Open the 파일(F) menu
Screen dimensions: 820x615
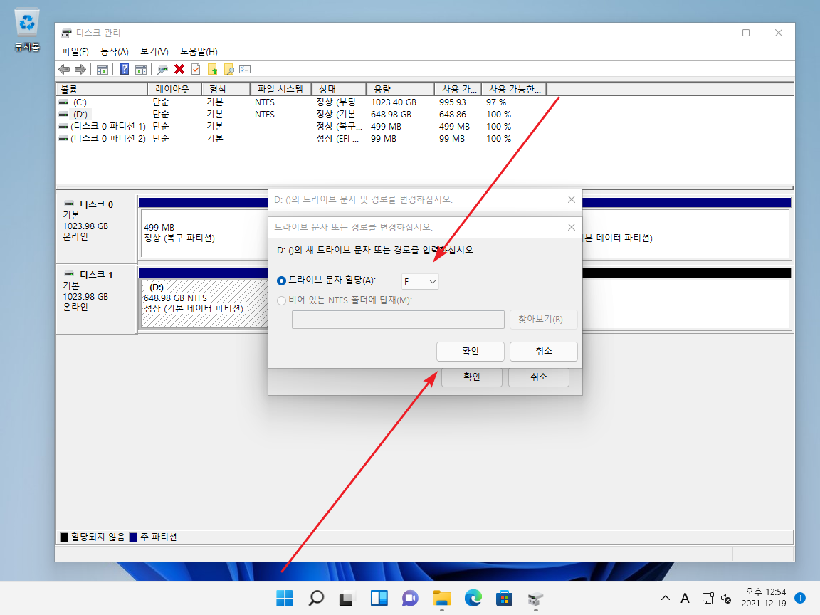[x=75, y=51]
